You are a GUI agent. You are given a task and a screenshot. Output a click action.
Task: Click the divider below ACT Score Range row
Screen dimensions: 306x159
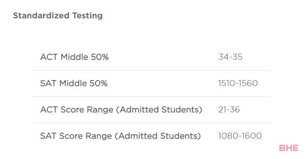(151, 123)
